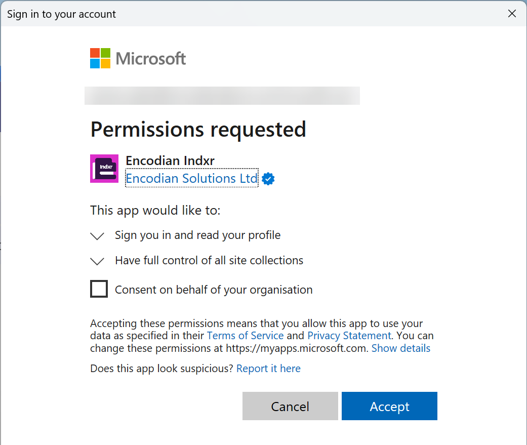Open the Privacy Statement link
Viewport: 527px width, 445px height.
(349, 336)
